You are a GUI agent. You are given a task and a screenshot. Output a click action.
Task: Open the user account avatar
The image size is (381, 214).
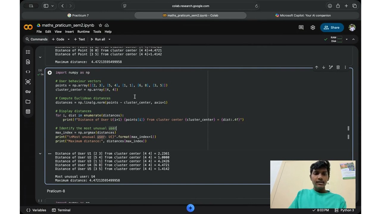[x=352, y=27]
